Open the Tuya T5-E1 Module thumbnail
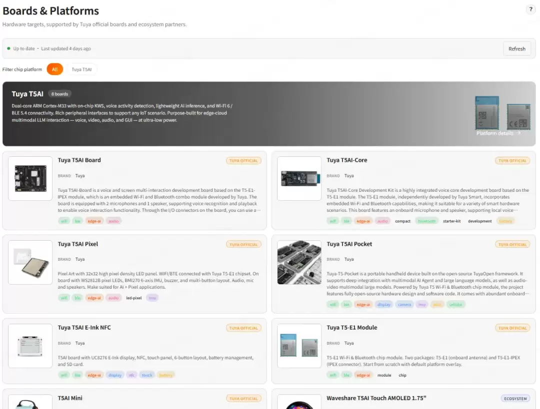 [x=299, y=346]
